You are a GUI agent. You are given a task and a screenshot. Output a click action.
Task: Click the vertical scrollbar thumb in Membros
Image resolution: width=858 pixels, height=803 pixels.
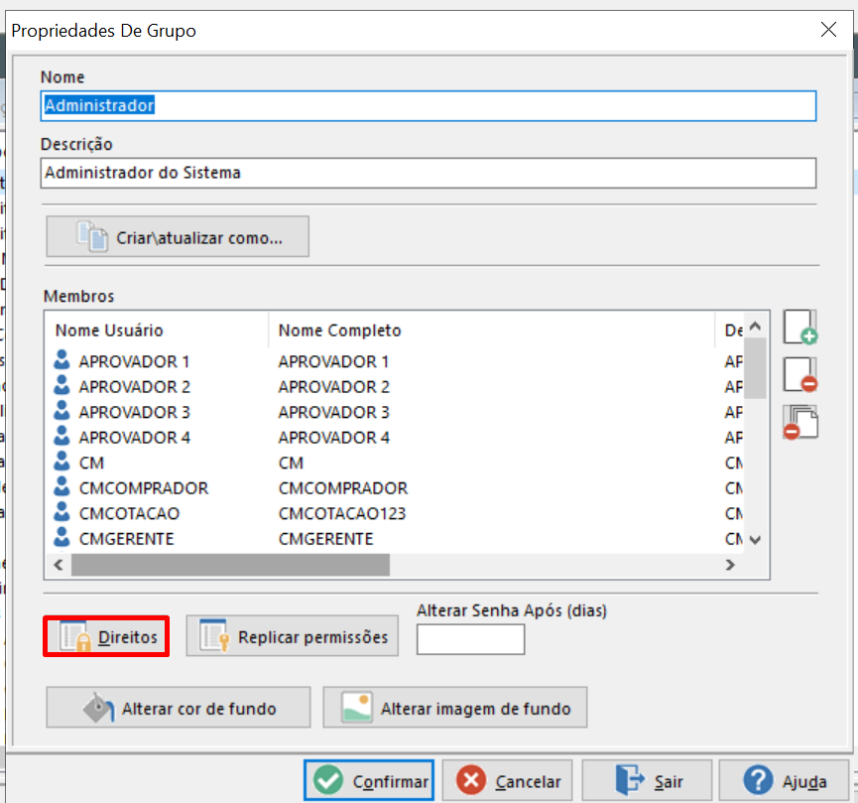(755, 368)
